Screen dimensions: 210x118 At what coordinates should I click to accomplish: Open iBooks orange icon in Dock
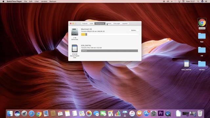click(139, 113)
